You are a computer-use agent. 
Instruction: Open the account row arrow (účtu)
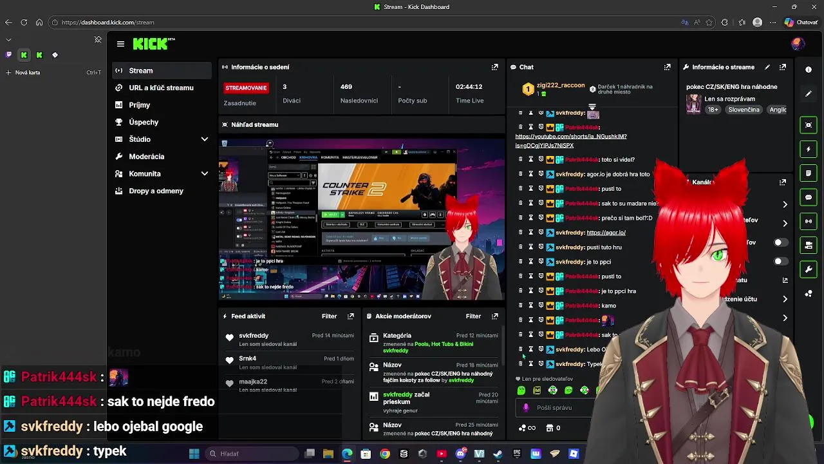click(x=785, y=299)
